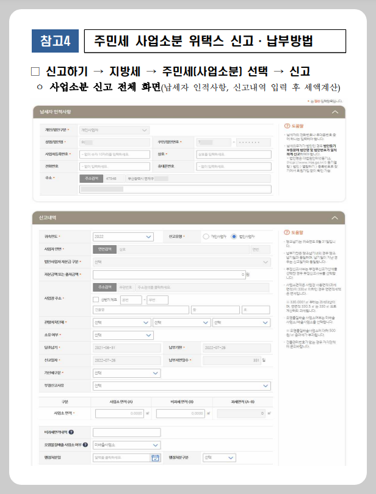Click 주소검색 button in 납세자 인적사항
376x494 pixels.
click(x=91, y=179)
